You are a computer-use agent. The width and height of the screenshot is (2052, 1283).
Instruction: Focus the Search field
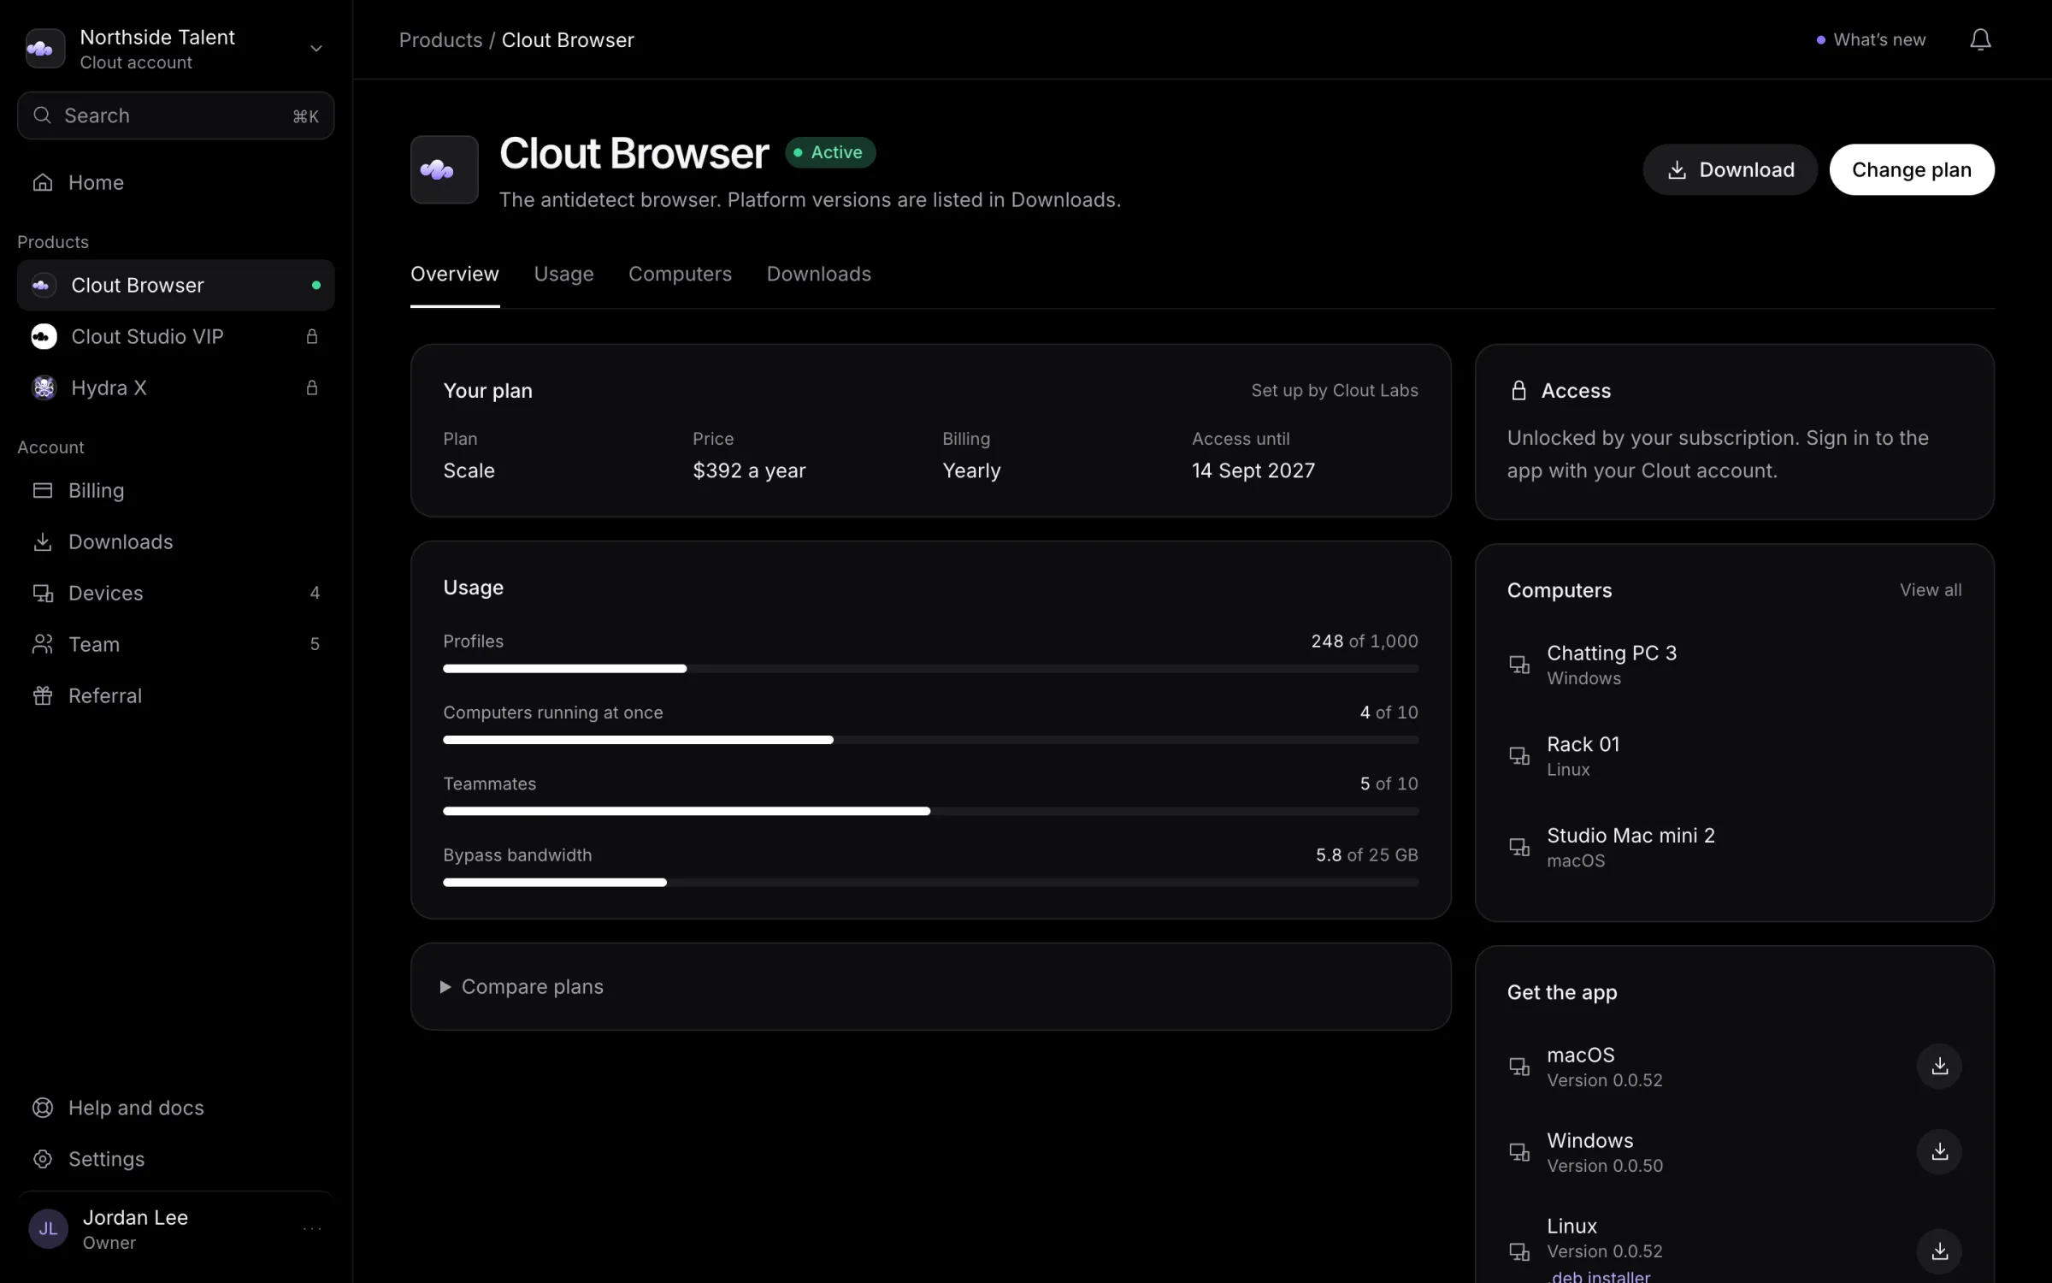pos(175,115)
